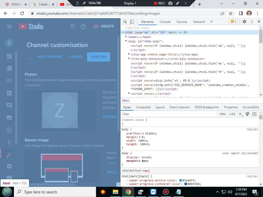Click the VIEW CHANNEL link
263x197 pixels.
[x=50, y=57]
